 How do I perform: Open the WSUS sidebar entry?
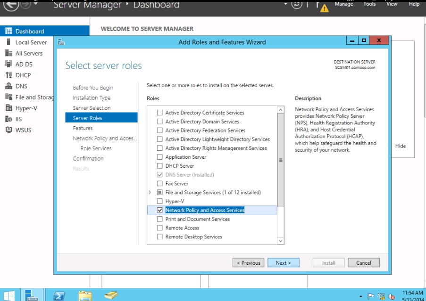[23, 130]
